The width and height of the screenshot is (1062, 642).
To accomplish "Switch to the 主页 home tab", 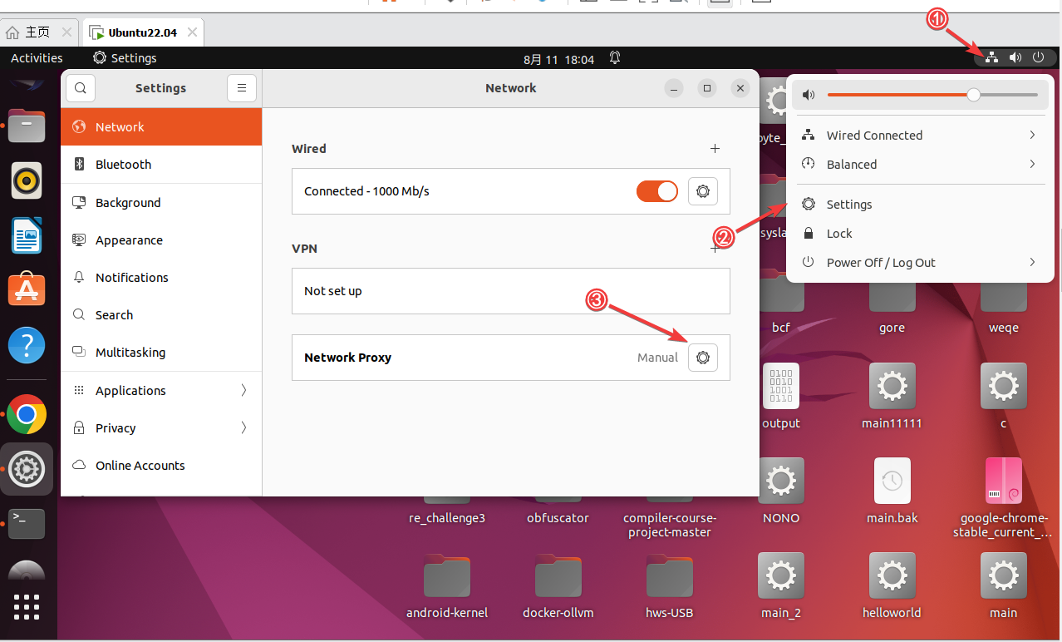I will pos(38,32).
